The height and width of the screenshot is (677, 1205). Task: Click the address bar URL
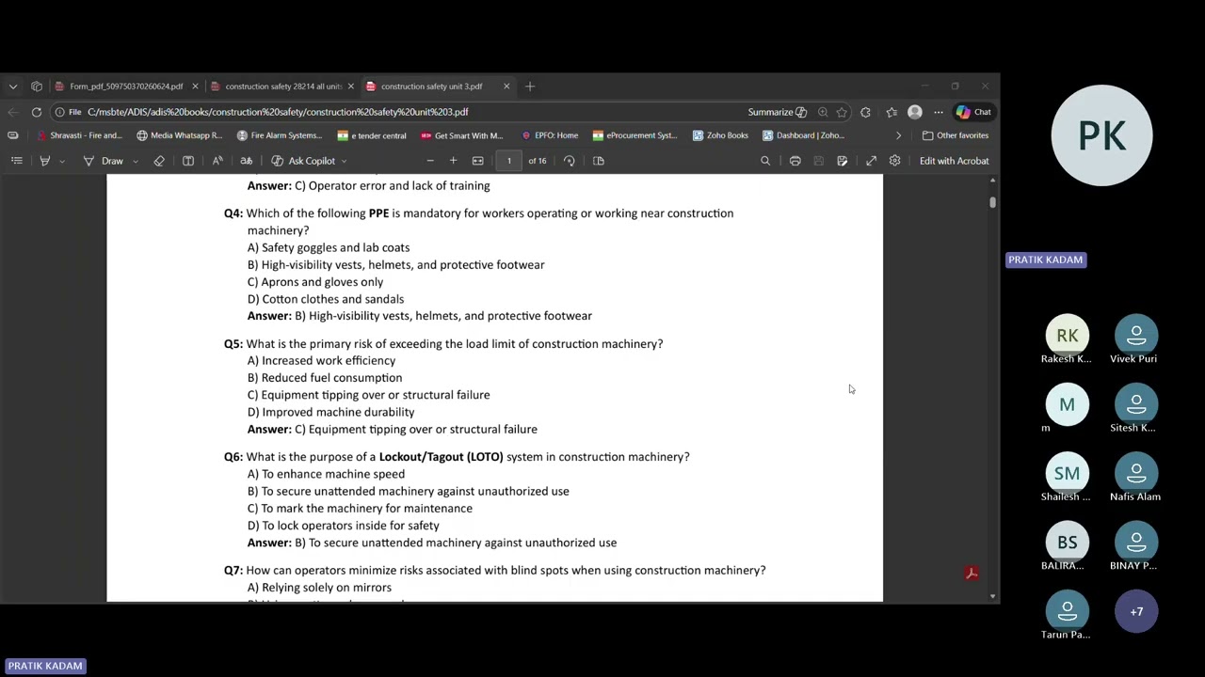click(278, 112)
